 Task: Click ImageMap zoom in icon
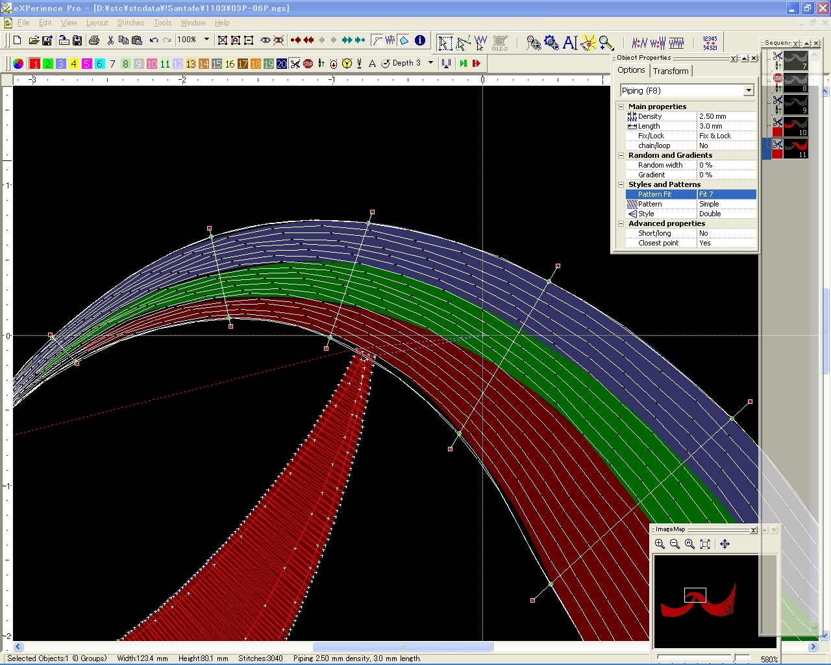pyautogui.click(x=660, y=544)
